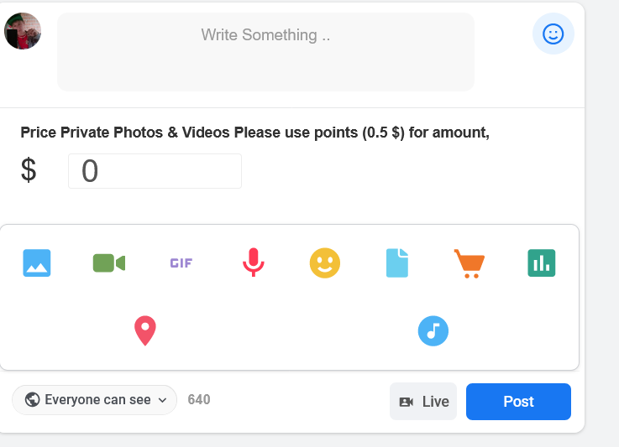Add a location with the map pin icon
Image resolution: width=619 pixels, height=447 pixels.
(x=145, y=330)
